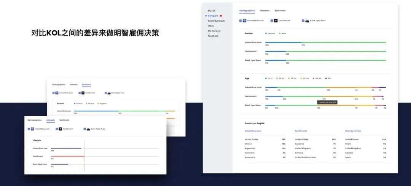Go to My Account in the sidebar
Viewport: 411px width, 186px height.
214,31
